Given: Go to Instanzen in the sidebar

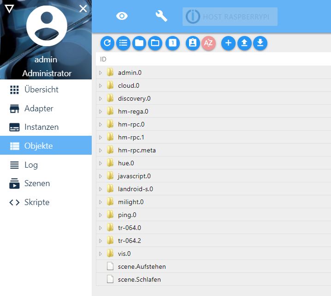Looking at the screenshot, I should point(46,127).
